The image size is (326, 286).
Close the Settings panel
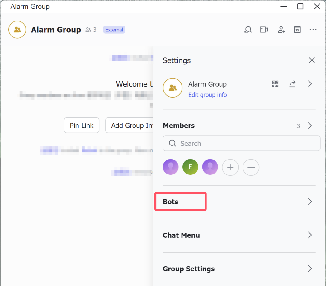312,60
